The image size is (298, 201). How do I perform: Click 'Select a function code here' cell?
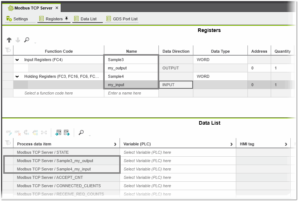[48, 93]
